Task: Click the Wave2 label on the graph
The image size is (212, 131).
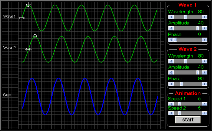Action: (10, 48)
